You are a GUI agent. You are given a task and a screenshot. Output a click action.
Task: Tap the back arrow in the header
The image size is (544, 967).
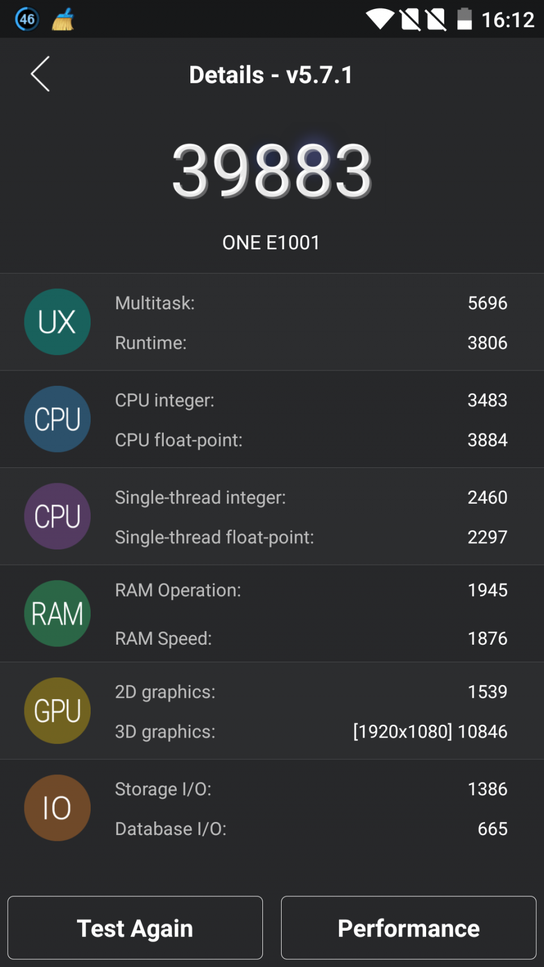pyautogui.click(x=39, y=74)
